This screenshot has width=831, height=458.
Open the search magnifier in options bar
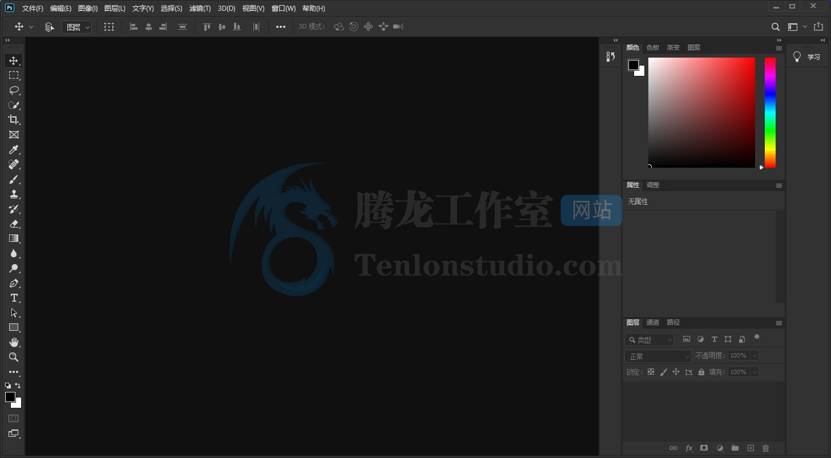coord(776,27)
